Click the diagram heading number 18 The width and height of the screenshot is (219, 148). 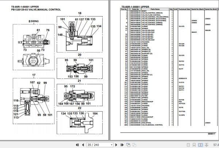coord(80,13)
